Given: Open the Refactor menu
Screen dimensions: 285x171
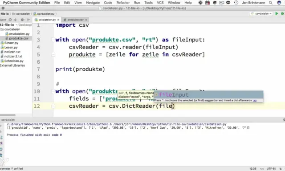Looking at the screenshot, I should (123, 3).
